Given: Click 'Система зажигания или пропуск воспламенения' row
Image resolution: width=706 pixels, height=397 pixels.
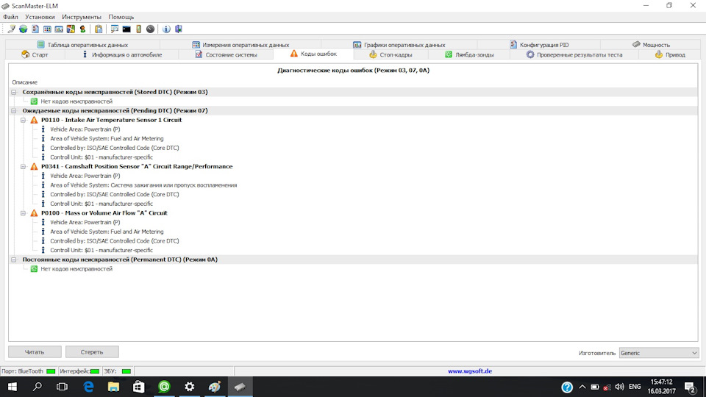Looking at the screenshot, I should tap(143, 185).
